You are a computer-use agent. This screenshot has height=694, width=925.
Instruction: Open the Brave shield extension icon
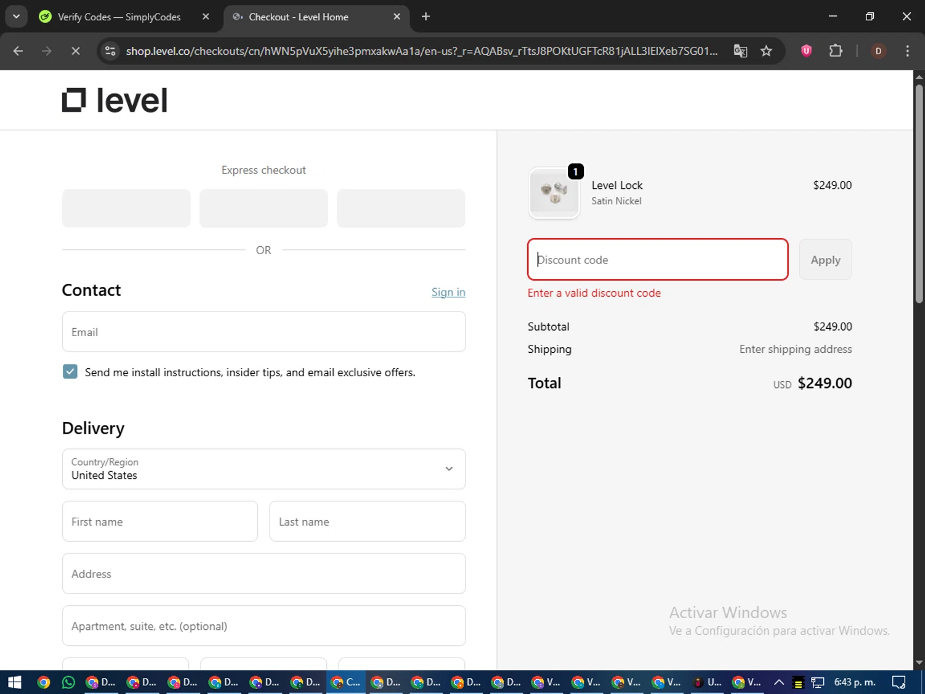(x=806, y=51)
